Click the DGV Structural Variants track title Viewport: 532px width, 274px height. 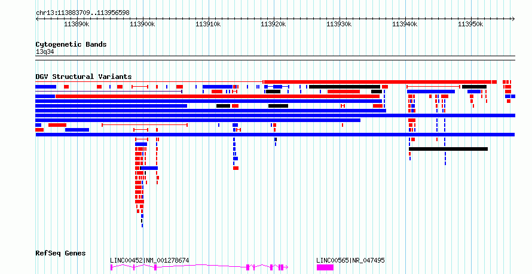(x=84, y=77)
